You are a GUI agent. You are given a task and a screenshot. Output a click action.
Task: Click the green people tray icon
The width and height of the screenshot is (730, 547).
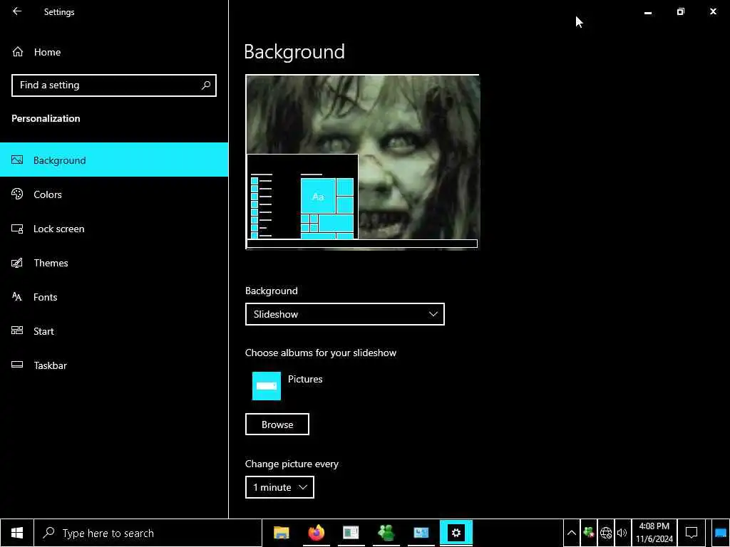pyautogui.click(x=588, y=533)
